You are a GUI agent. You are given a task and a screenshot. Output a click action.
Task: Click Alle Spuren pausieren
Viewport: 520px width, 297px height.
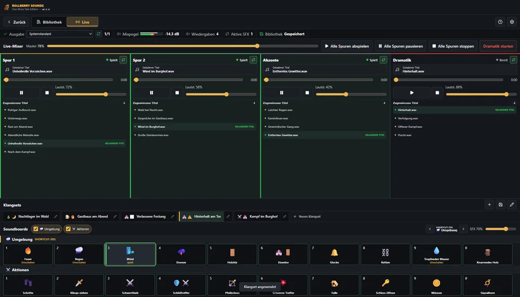coord(401,46)
